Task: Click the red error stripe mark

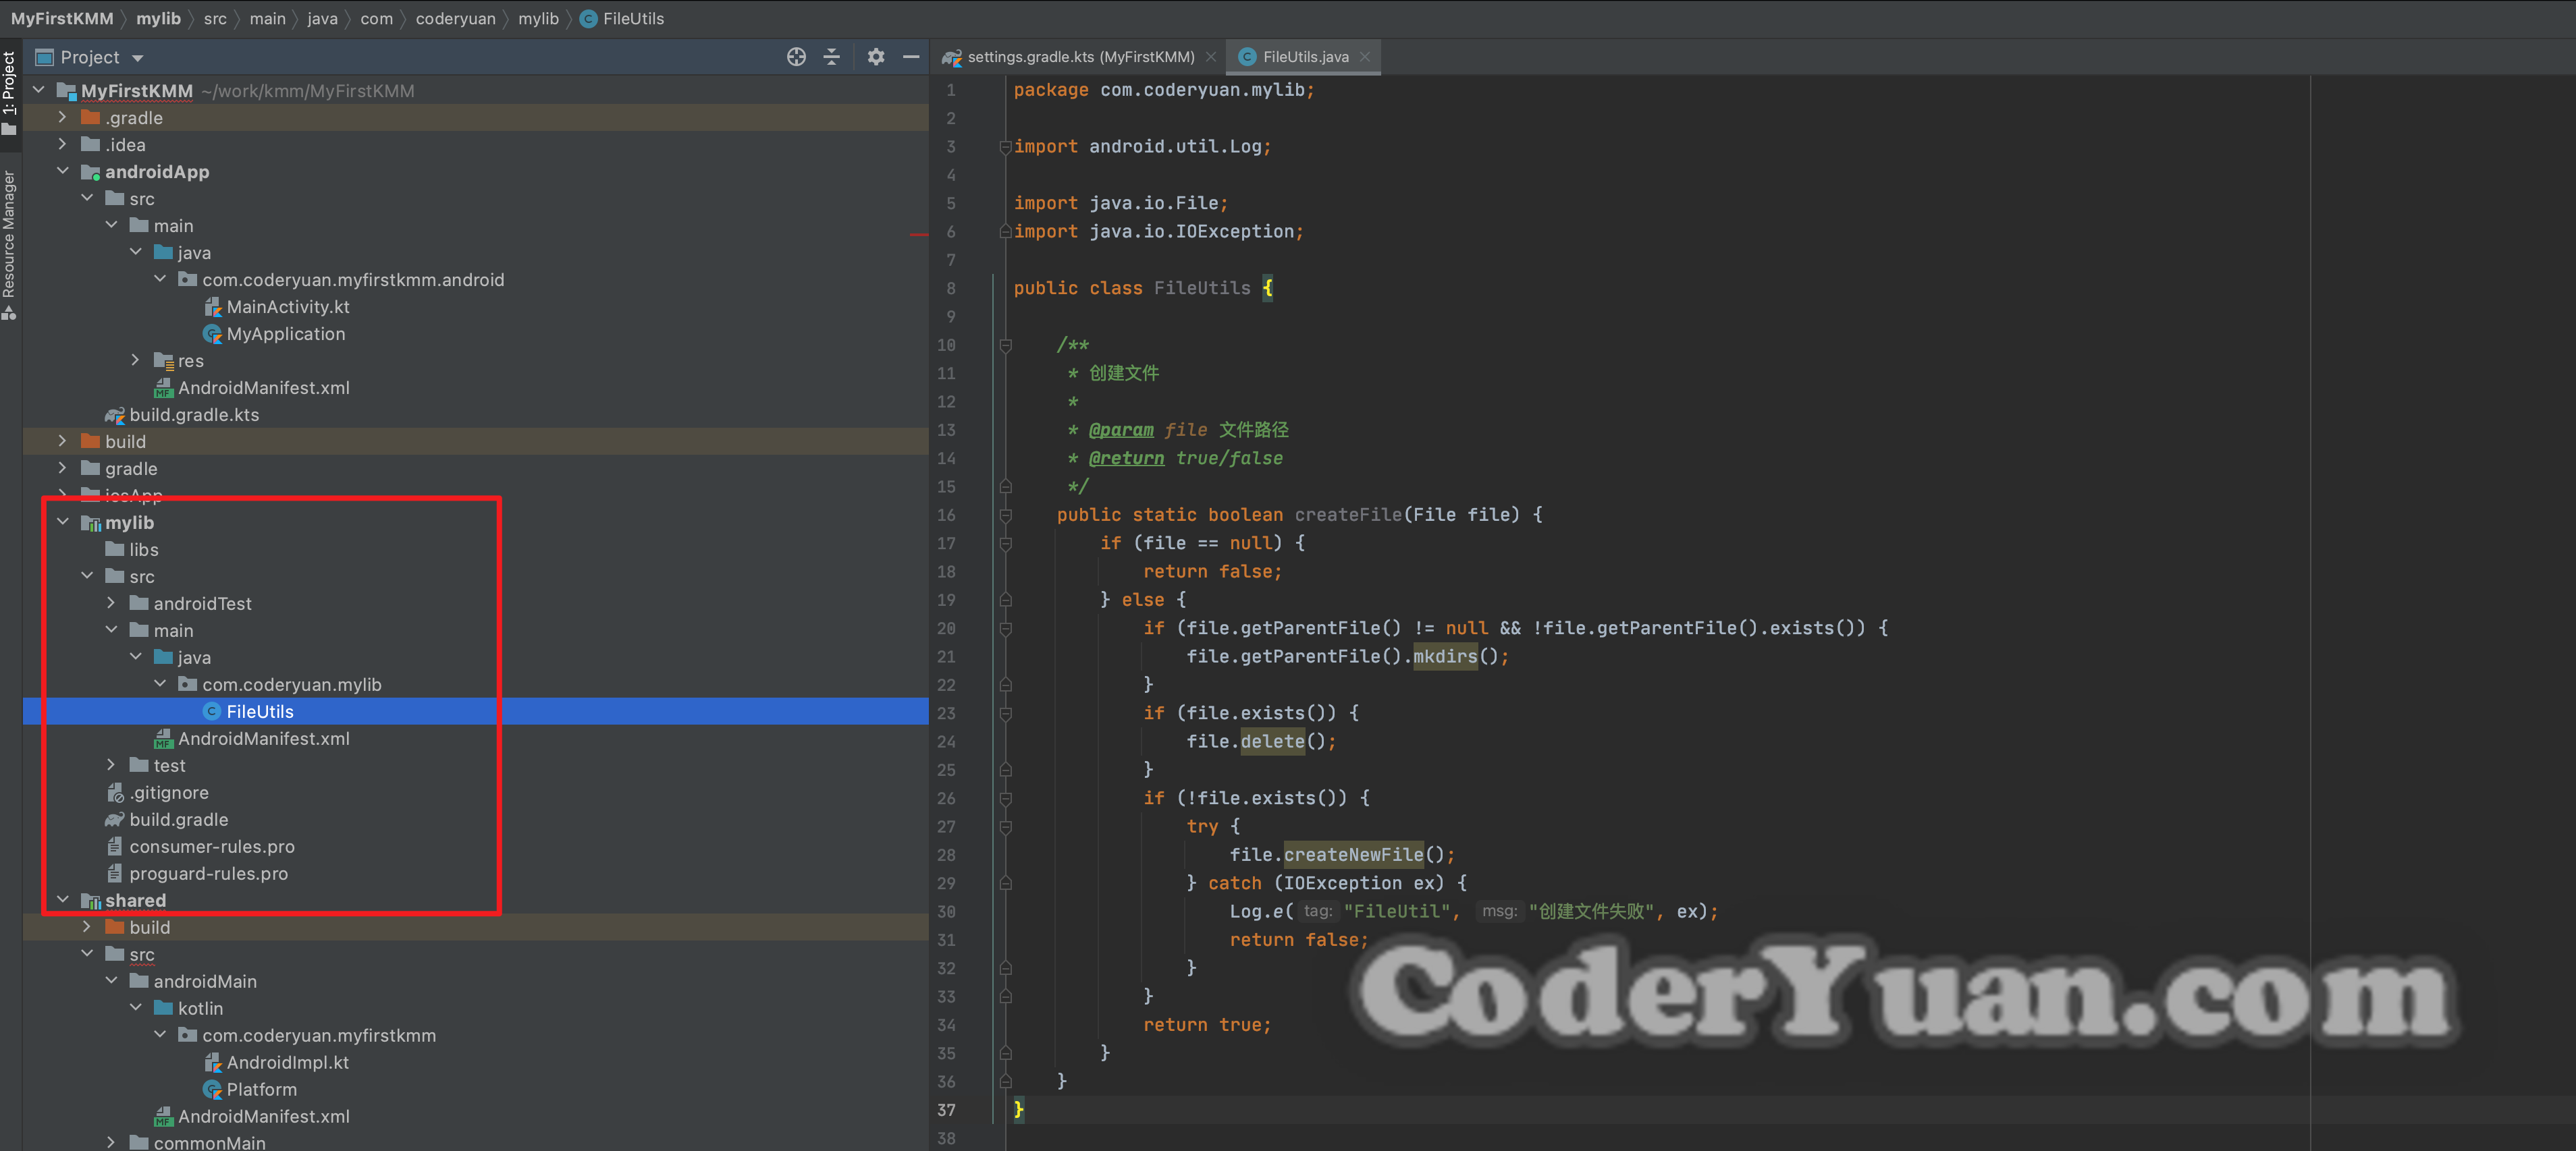Action: (x=919, y=234)
